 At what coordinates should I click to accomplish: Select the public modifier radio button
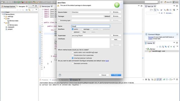point(73,29)
